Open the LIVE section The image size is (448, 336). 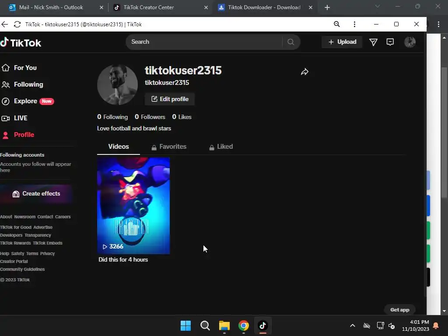coord(14,118)
